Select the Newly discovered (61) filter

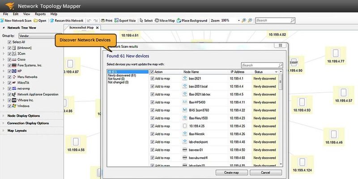[122, 75]
